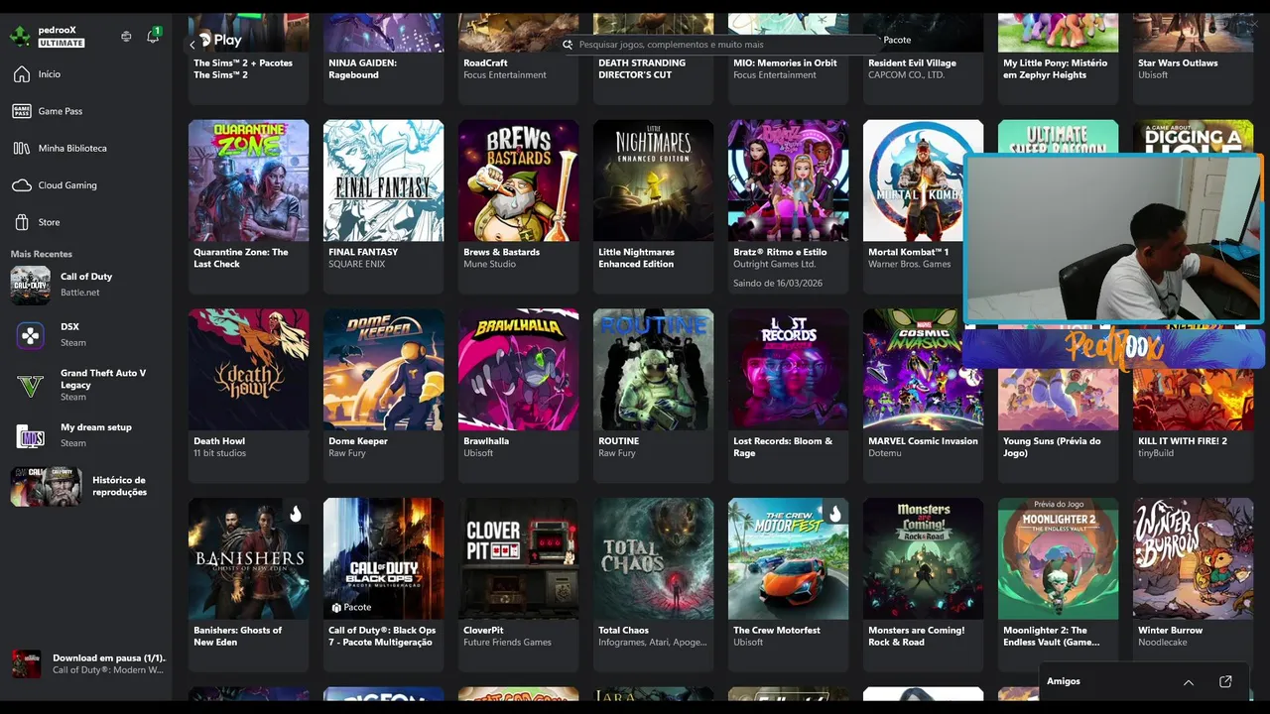Open The Crew Motorfest tile
The height and width of the screenshot is (714, 1270).
tap(789, 584)
